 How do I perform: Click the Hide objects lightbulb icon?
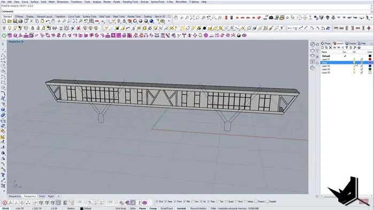(x=4, y=28)
